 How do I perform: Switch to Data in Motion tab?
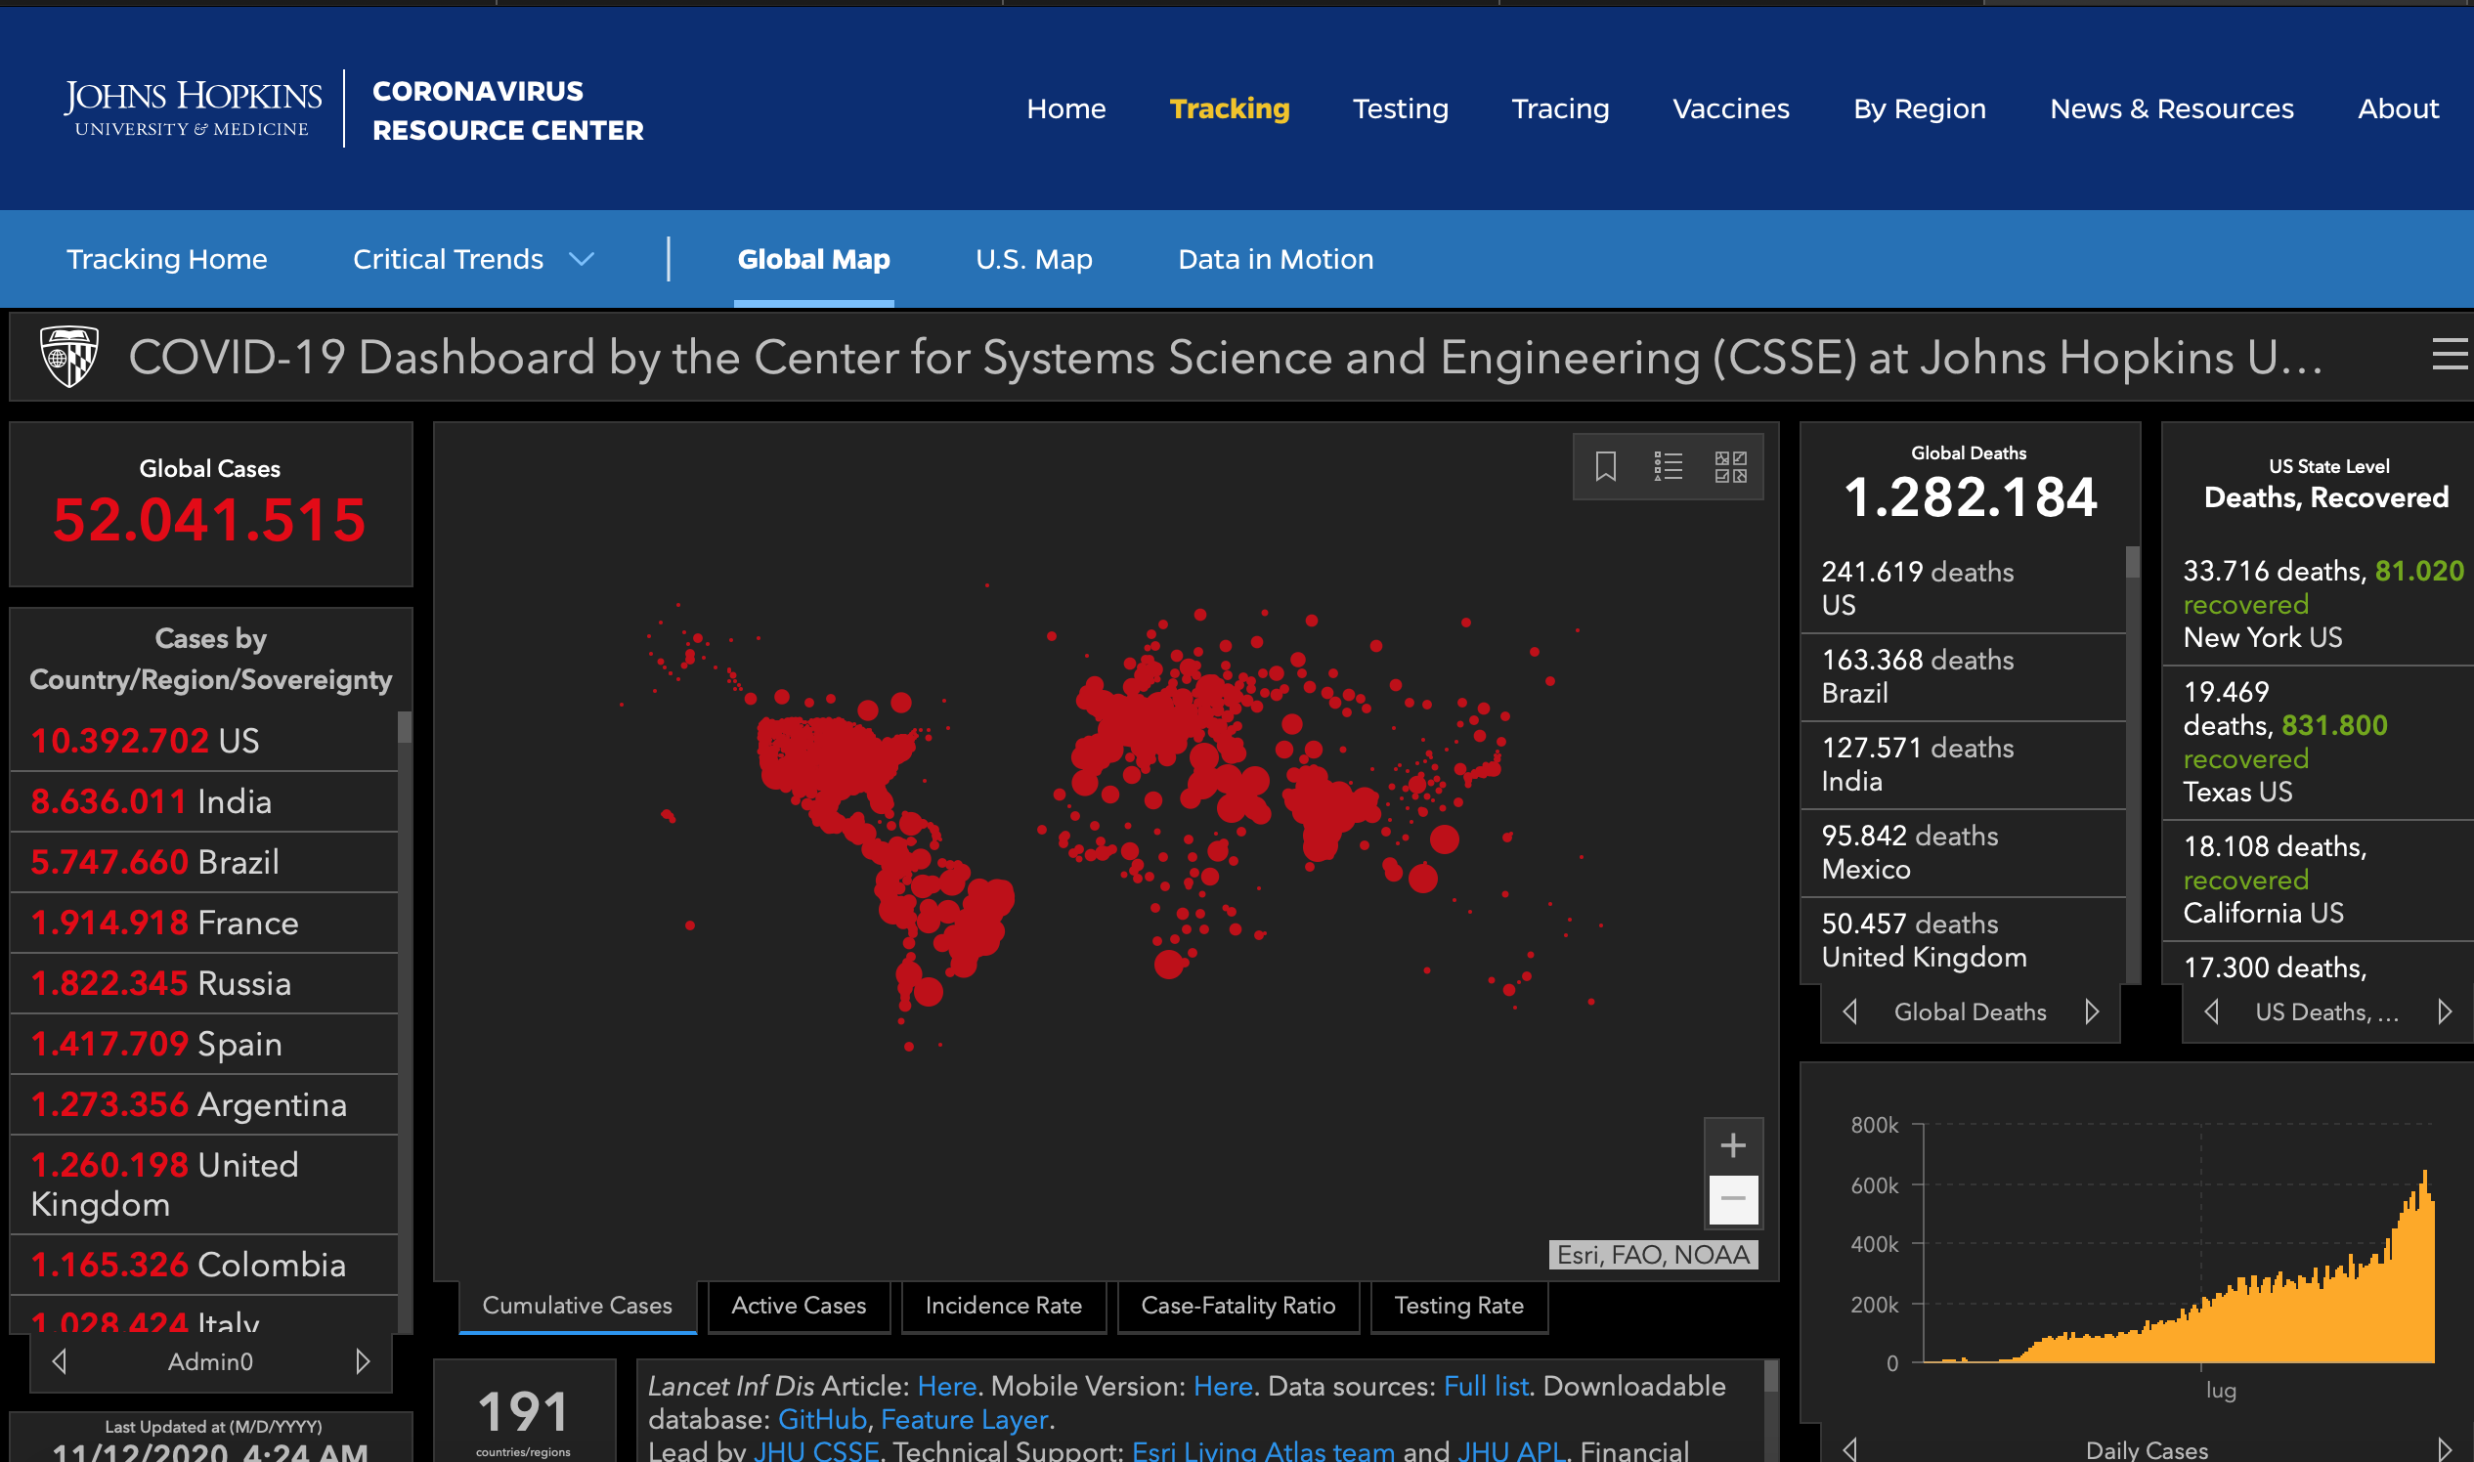coord(1275,259)
